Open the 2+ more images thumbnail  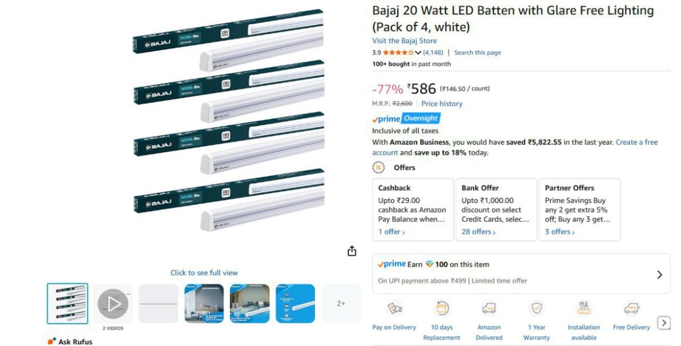point(341,304)
